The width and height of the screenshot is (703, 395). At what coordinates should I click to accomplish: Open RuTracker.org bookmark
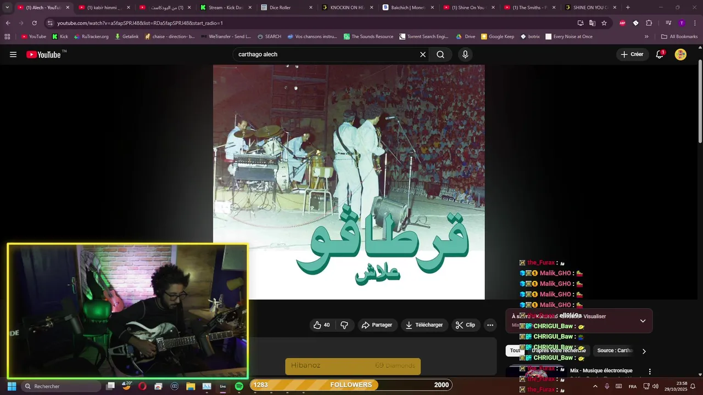pyautogui.click(x=91, y=37)
